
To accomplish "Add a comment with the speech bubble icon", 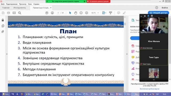I will [x=119, y=13].
